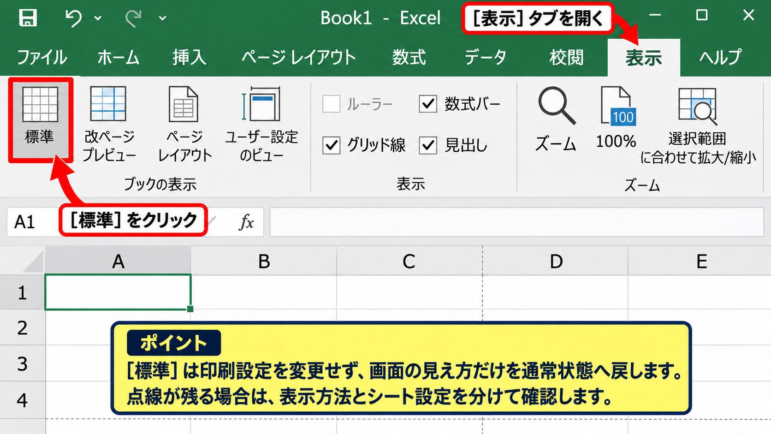Select row 1 header
Screen dimensions: 771x434
22,292
